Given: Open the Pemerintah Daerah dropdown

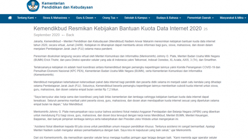Looking at the screenshot, I should [200, 18].
